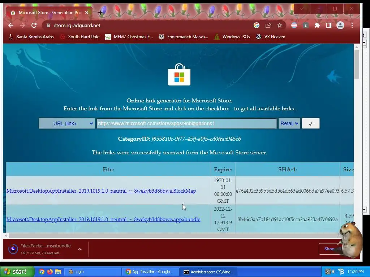Open a new browser tab
The width and height of the screenshot is (370, 277).
pos(100,13)
